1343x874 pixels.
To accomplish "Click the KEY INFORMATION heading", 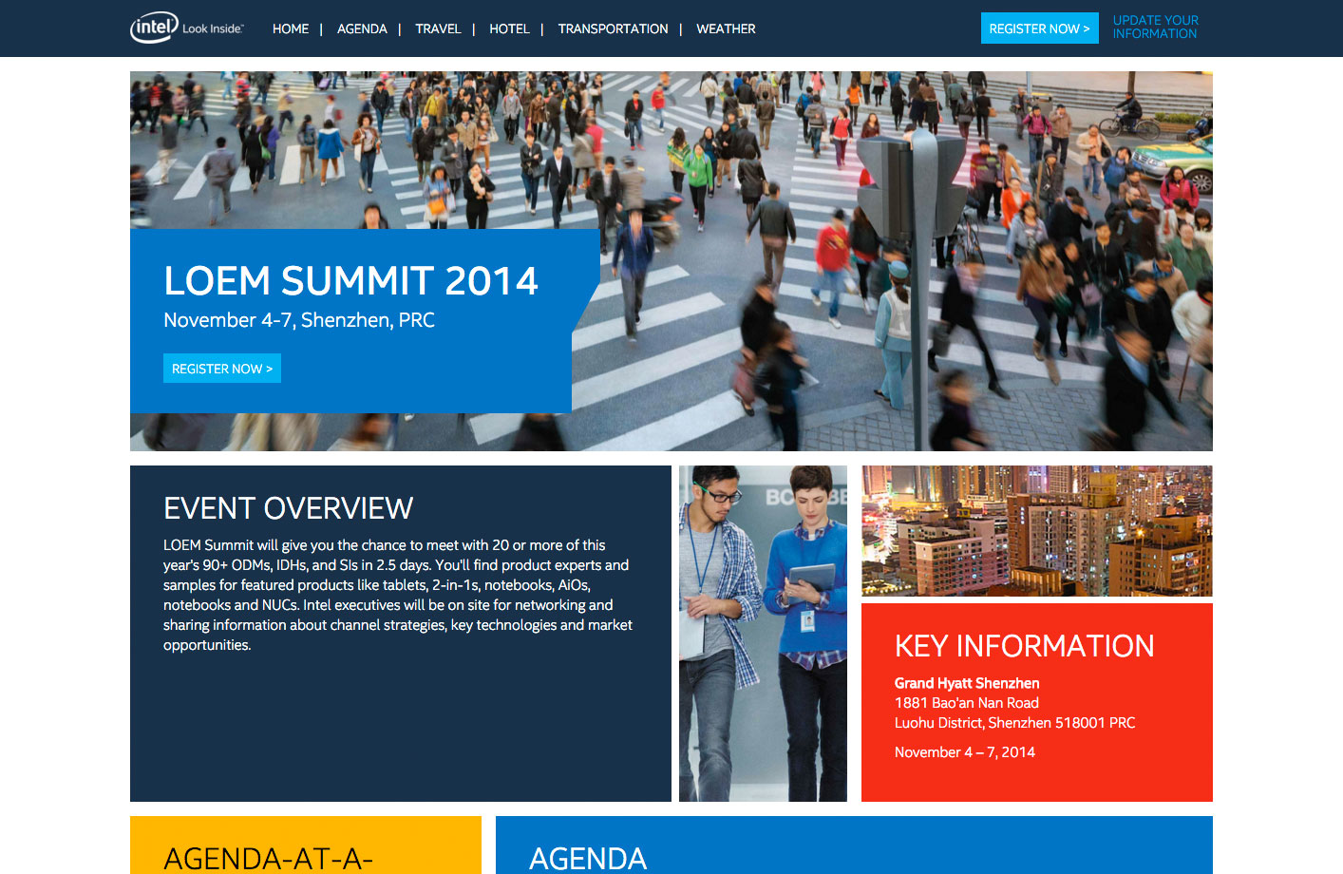I will click(1024, 646).
